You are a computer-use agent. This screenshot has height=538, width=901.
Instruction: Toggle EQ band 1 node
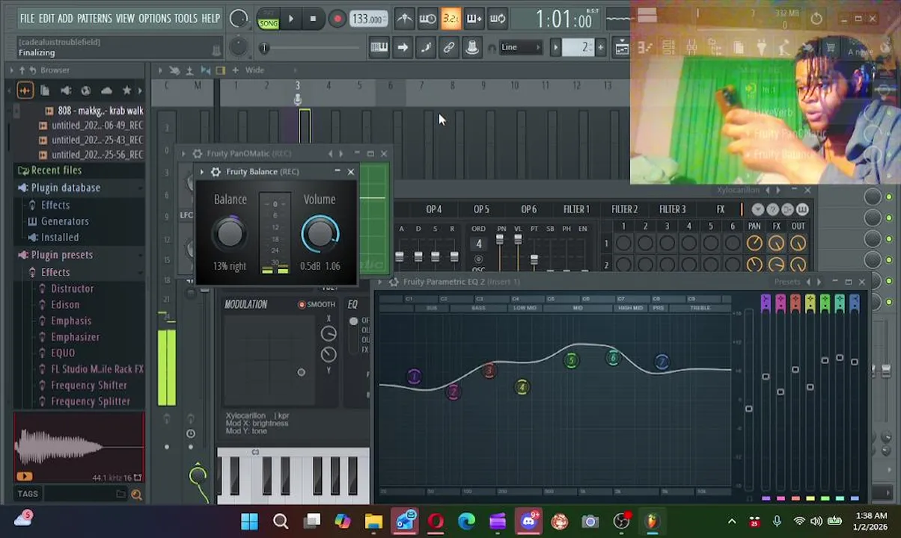coord(414,377)
